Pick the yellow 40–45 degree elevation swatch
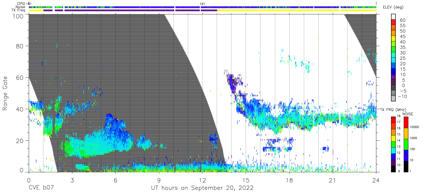423x195 pixels. point(393,39)
